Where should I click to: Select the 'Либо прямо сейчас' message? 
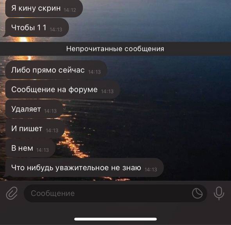(x=56, y=70)
